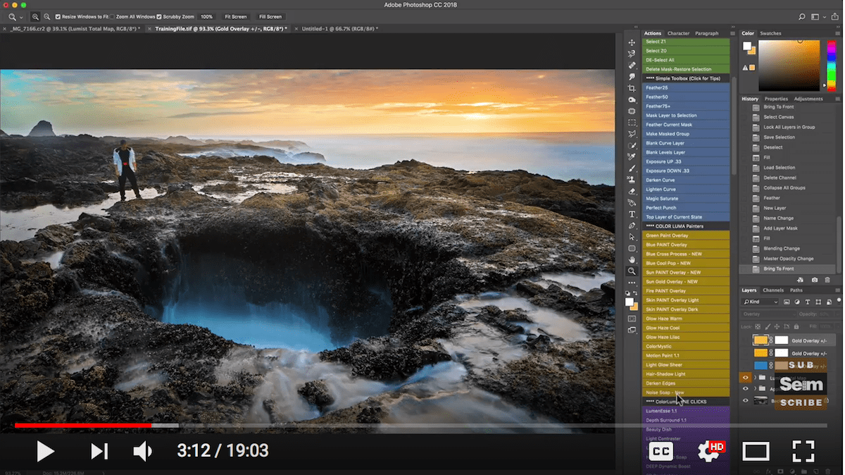Image resolution: width=845 pixels, height=475 pixels.
Task: Switch to the Channels tab
Action: pos(772,290)
